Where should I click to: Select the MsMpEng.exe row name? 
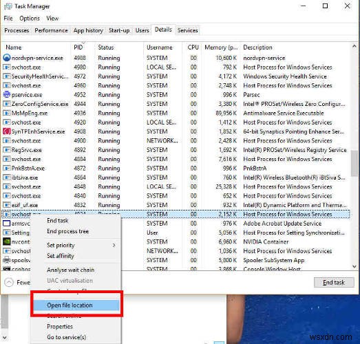(x=30, y=113)
